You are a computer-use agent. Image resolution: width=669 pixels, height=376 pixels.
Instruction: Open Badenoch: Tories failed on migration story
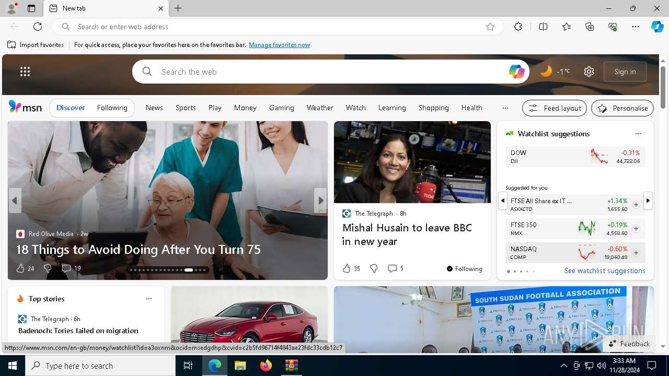pyautogui.click(x=78, y=331)
